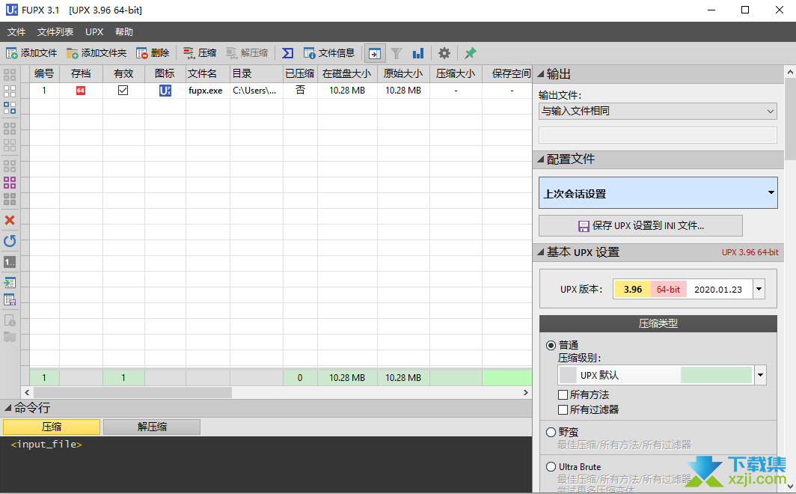This screenshot has width=796, height=494.
Task: Click the light green compression level color bar
Action: pos(716,375)
